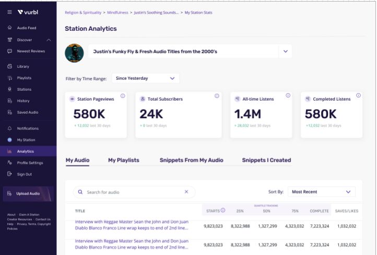Click the Sign Out icon
377x255 pixels.
click(x=9, y=174)
